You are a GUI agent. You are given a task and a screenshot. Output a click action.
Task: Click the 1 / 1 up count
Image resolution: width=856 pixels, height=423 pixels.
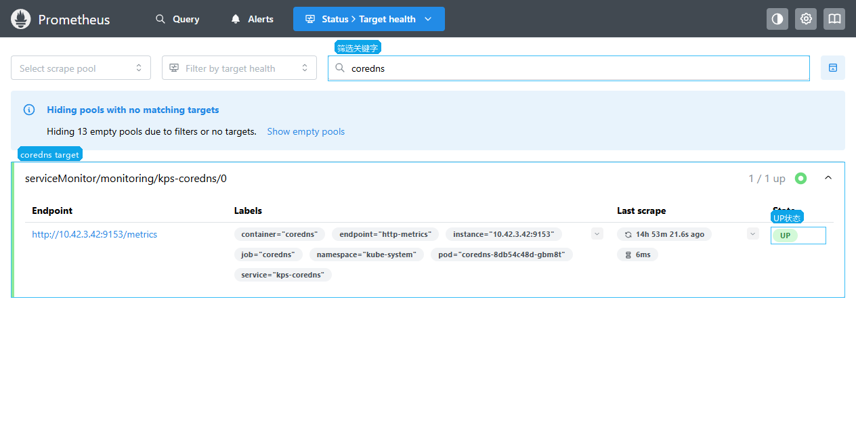click(x=767, y=179)
